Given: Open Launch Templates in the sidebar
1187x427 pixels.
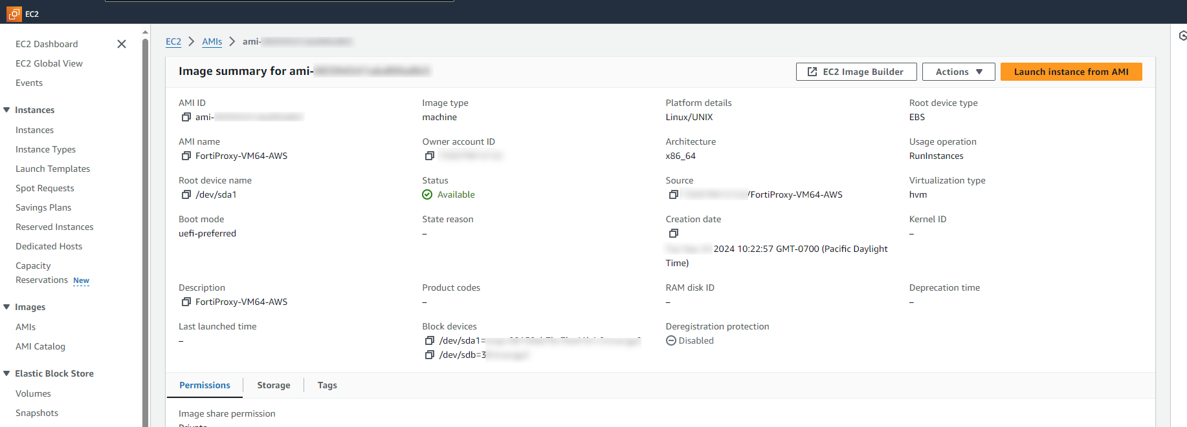Looking at the screenshot, I should click(x=52, y=169).
